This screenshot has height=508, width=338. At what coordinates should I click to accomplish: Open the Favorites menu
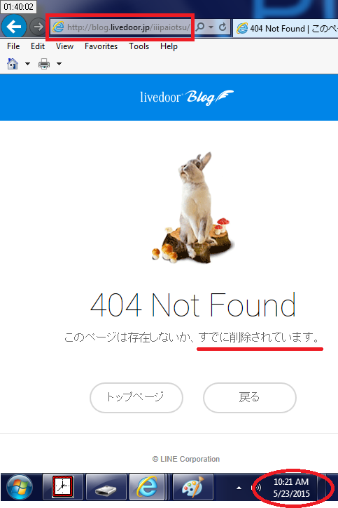click(x=101, y=46)
